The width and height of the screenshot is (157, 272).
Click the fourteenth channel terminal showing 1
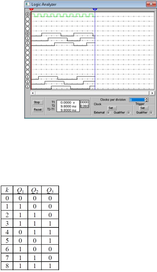point(28,77)
